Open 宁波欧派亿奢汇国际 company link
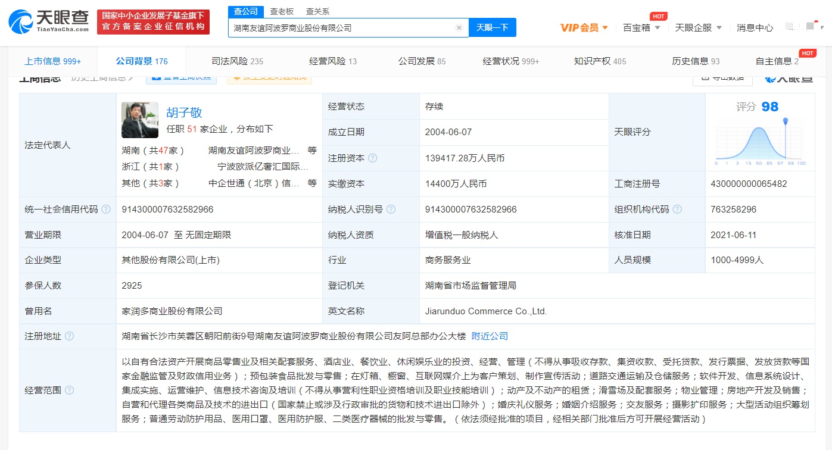This screenshot has width=832, height=450. point(263,167)
